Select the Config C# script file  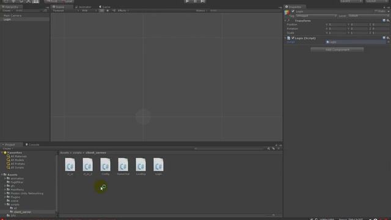(105, 166)
